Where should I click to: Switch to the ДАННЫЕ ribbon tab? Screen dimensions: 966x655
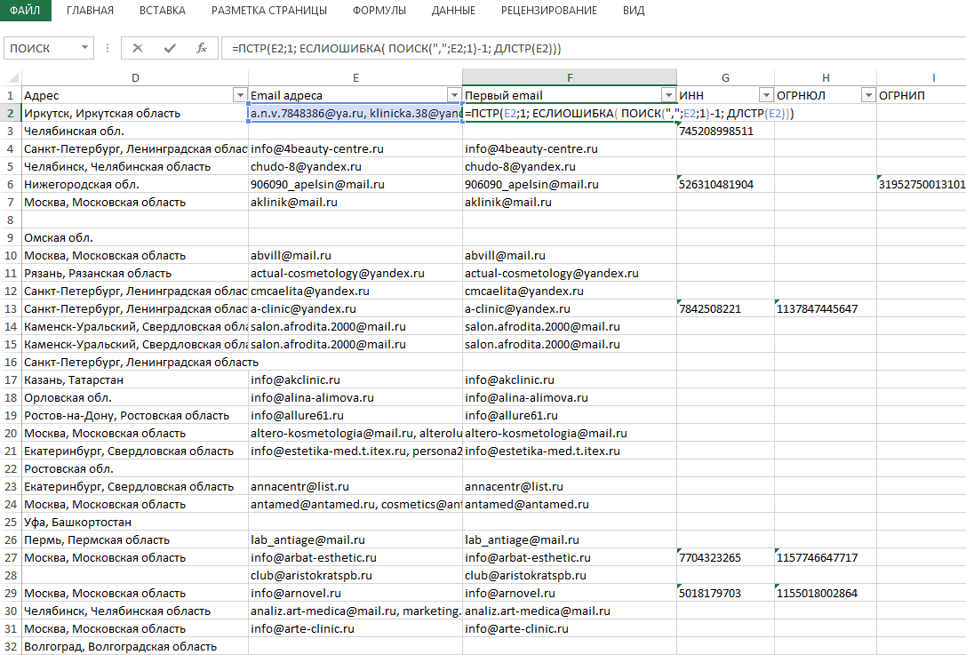[x=453, y=11]
